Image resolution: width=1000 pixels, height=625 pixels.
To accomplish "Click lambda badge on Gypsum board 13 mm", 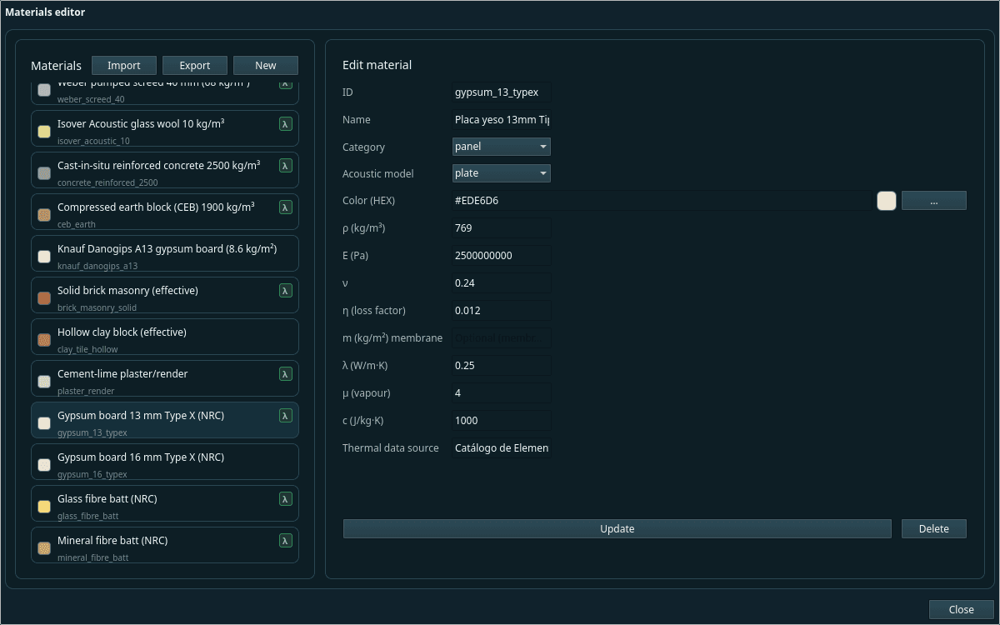I will coord(286,416).
